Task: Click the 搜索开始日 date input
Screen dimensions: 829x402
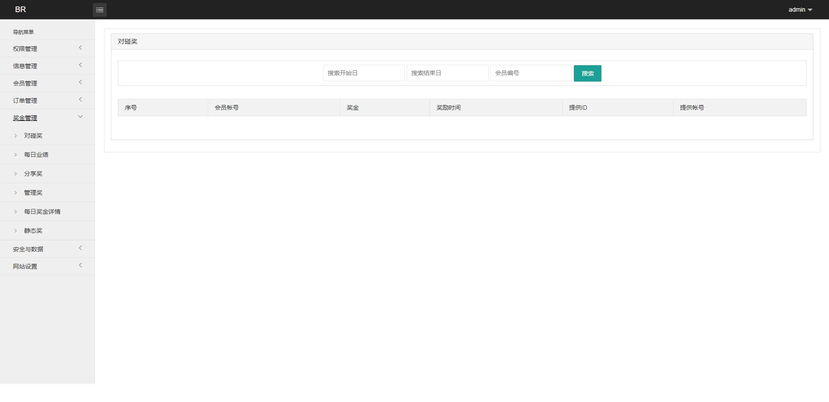Action: click(x=364, y=73)
